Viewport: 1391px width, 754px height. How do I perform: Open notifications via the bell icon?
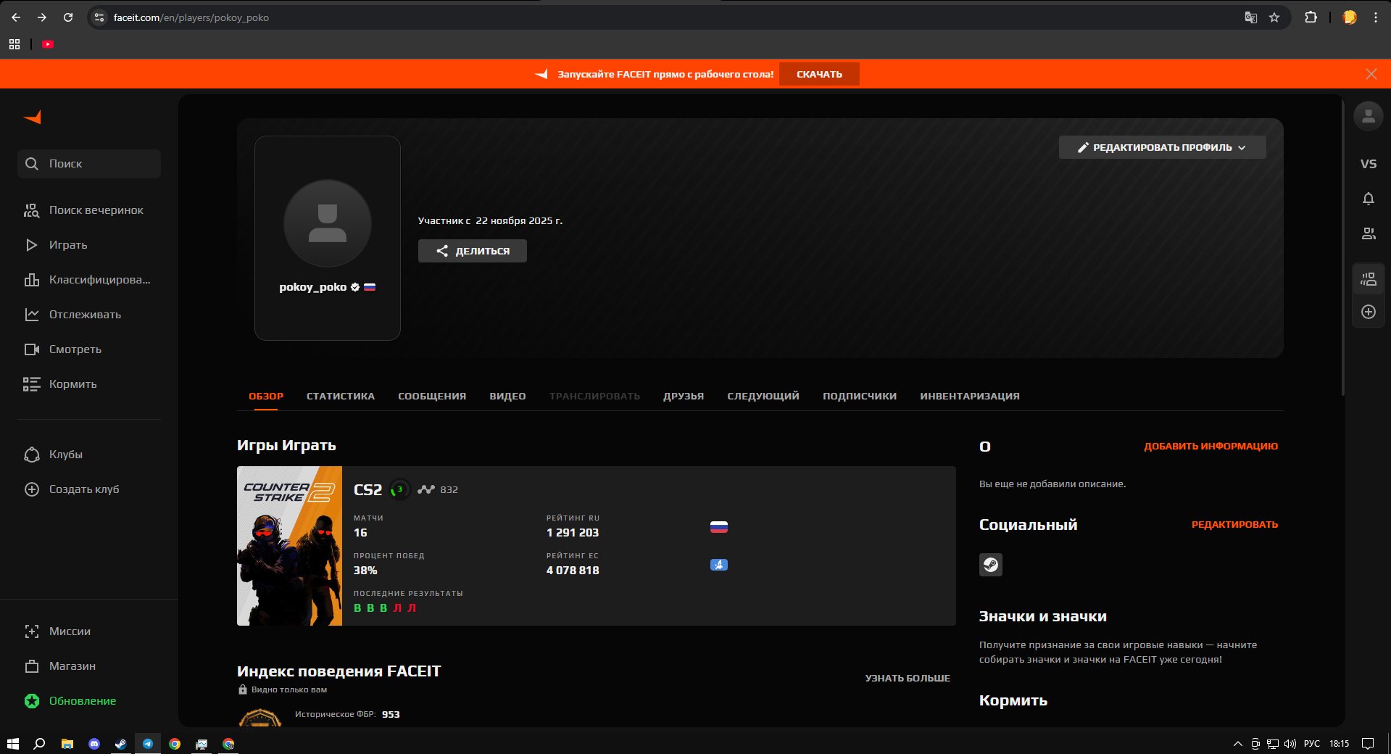tap(1369, 199)
